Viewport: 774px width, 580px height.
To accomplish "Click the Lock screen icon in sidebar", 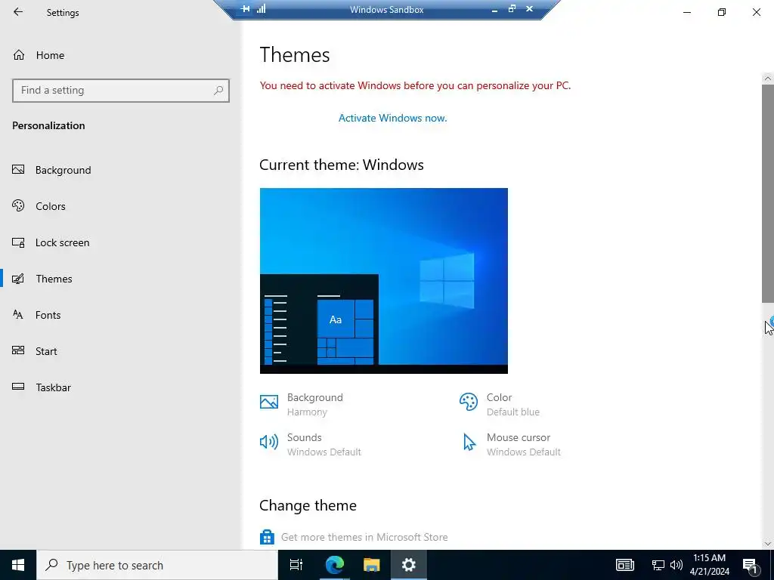I will (x=18, y=242).
